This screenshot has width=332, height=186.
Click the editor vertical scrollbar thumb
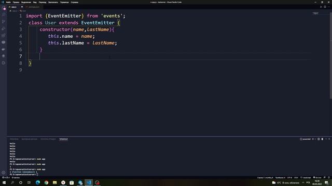[331, 55]
